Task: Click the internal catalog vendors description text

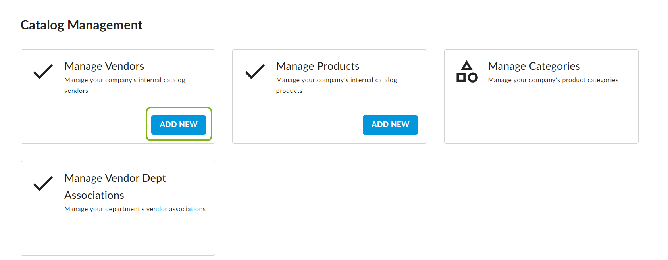Action: tap(125, 85)
